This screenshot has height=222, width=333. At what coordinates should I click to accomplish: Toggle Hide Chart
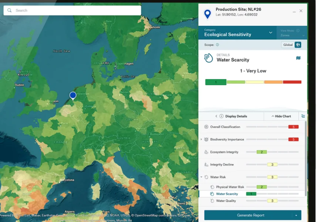pyautogui.click(x=281, y=116)
